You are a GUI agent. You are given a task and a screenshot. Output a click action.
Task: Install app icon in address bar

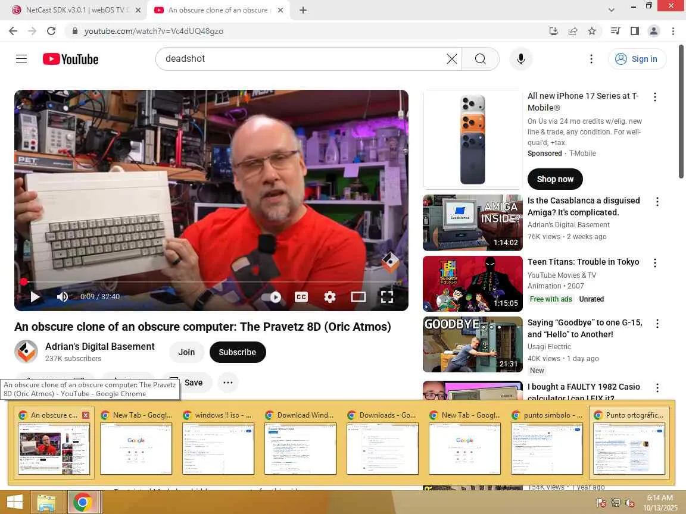pyautogui.click(x=553, y=31)
